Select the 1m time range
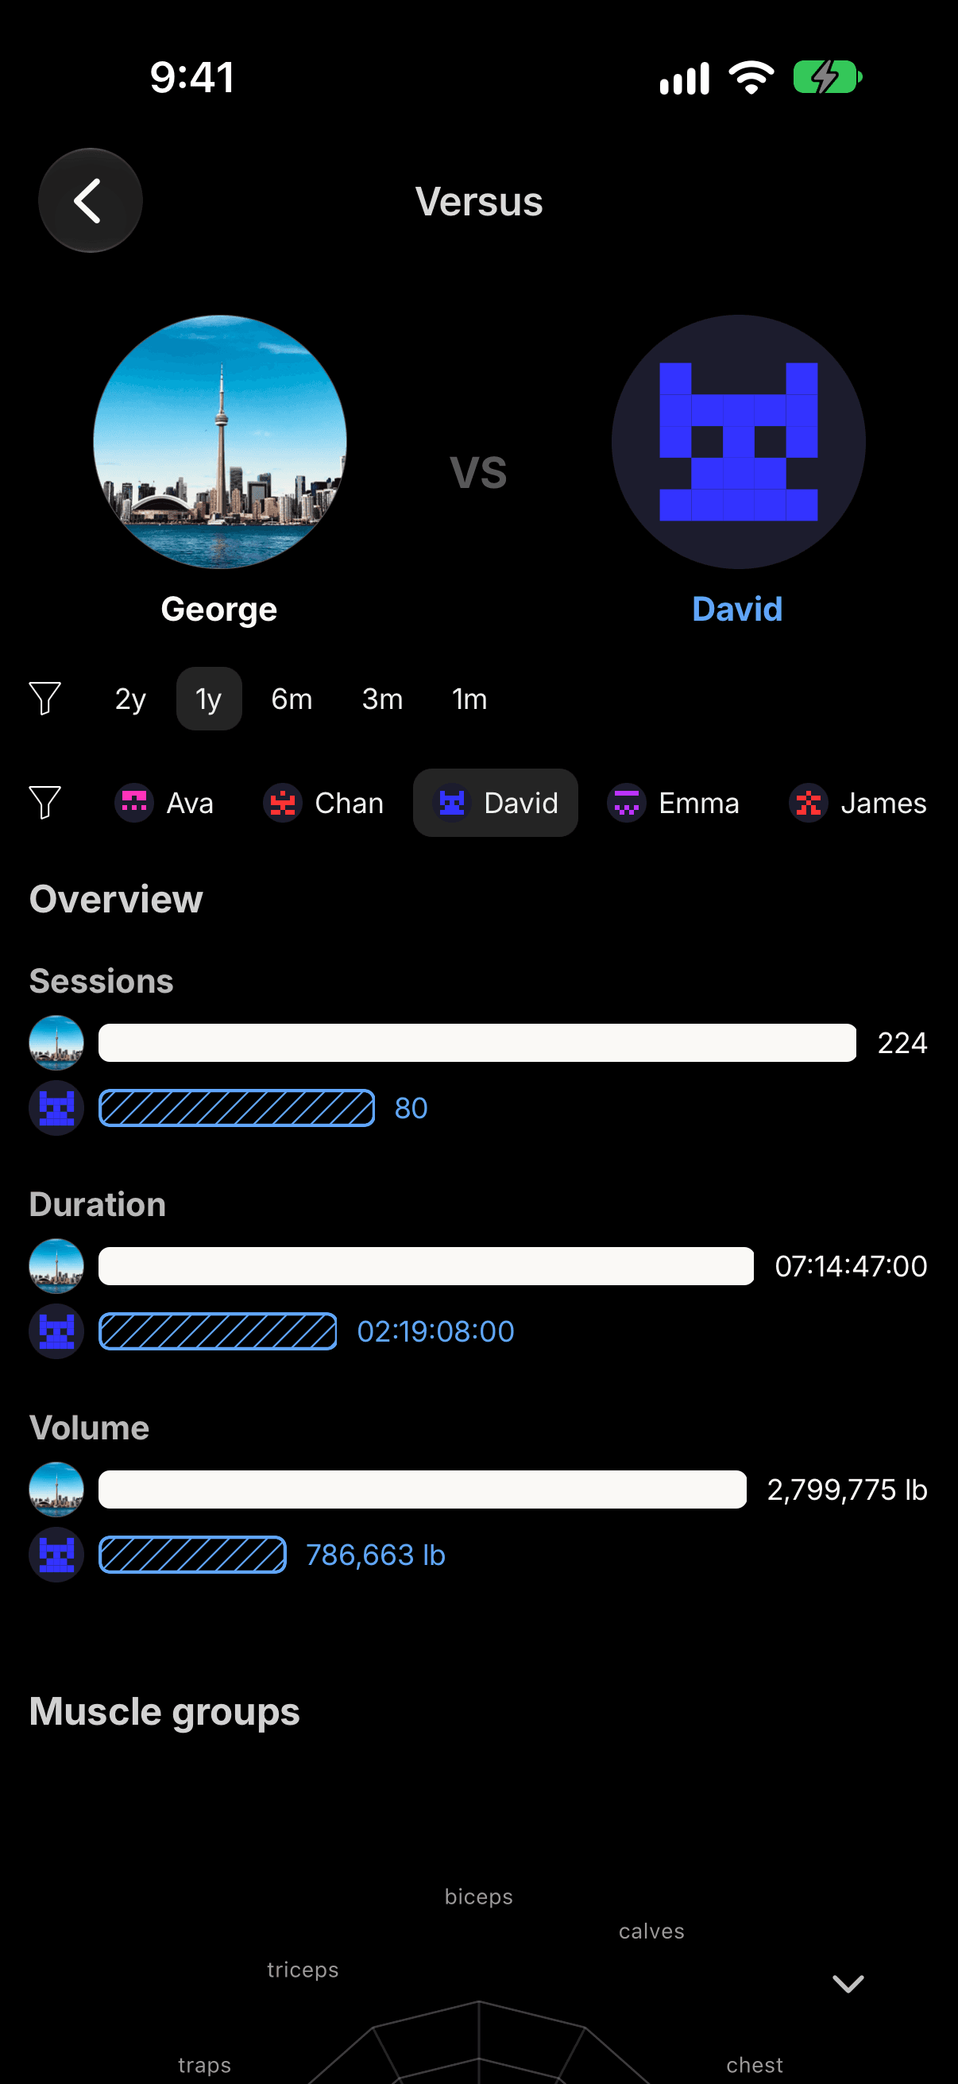958x2084 pixels. tap(469, 699)
